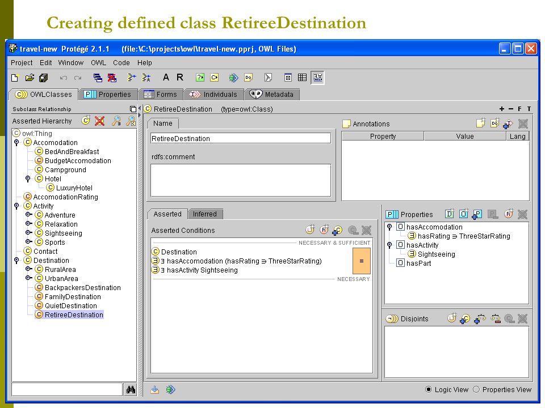Select the hasPart property row

pos(414,263)
